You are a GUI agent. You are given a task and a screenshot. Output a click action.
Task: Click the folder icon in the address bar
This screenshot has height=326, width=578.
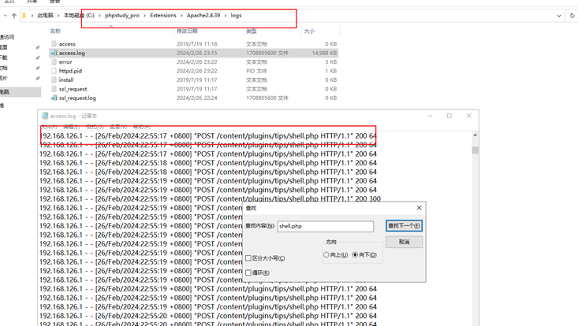point(24,16)
